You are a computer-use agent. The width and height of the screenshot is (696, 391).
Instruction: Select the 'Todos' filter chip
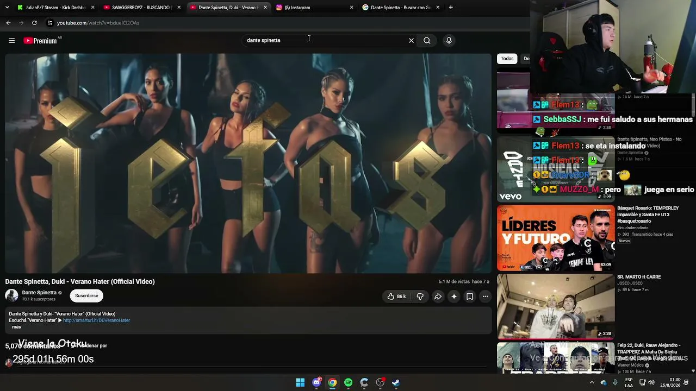[507, 59]
